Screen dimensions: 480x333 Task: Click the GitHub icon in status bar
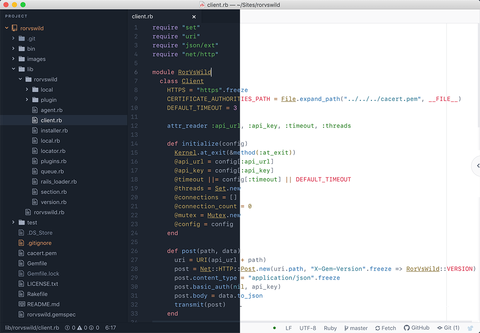[407, 328]
